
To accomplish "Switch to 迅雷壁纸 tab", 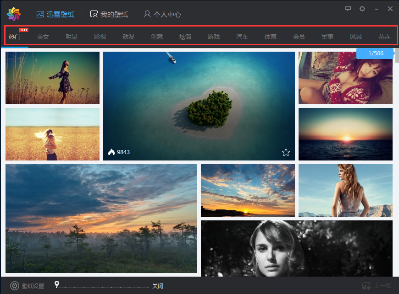I will (55, 15).
